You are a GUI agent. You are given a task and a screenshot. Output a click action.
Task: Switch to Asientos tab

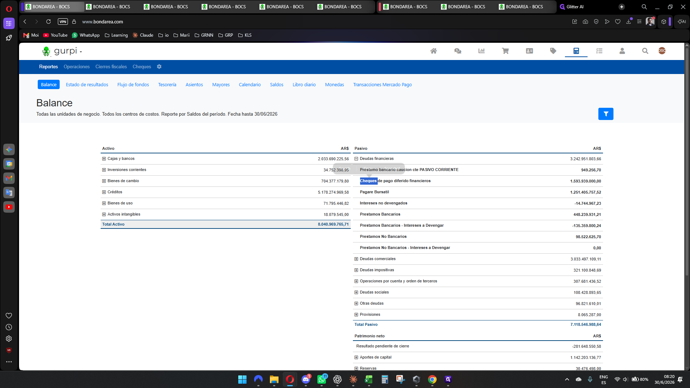click(194, 84)
